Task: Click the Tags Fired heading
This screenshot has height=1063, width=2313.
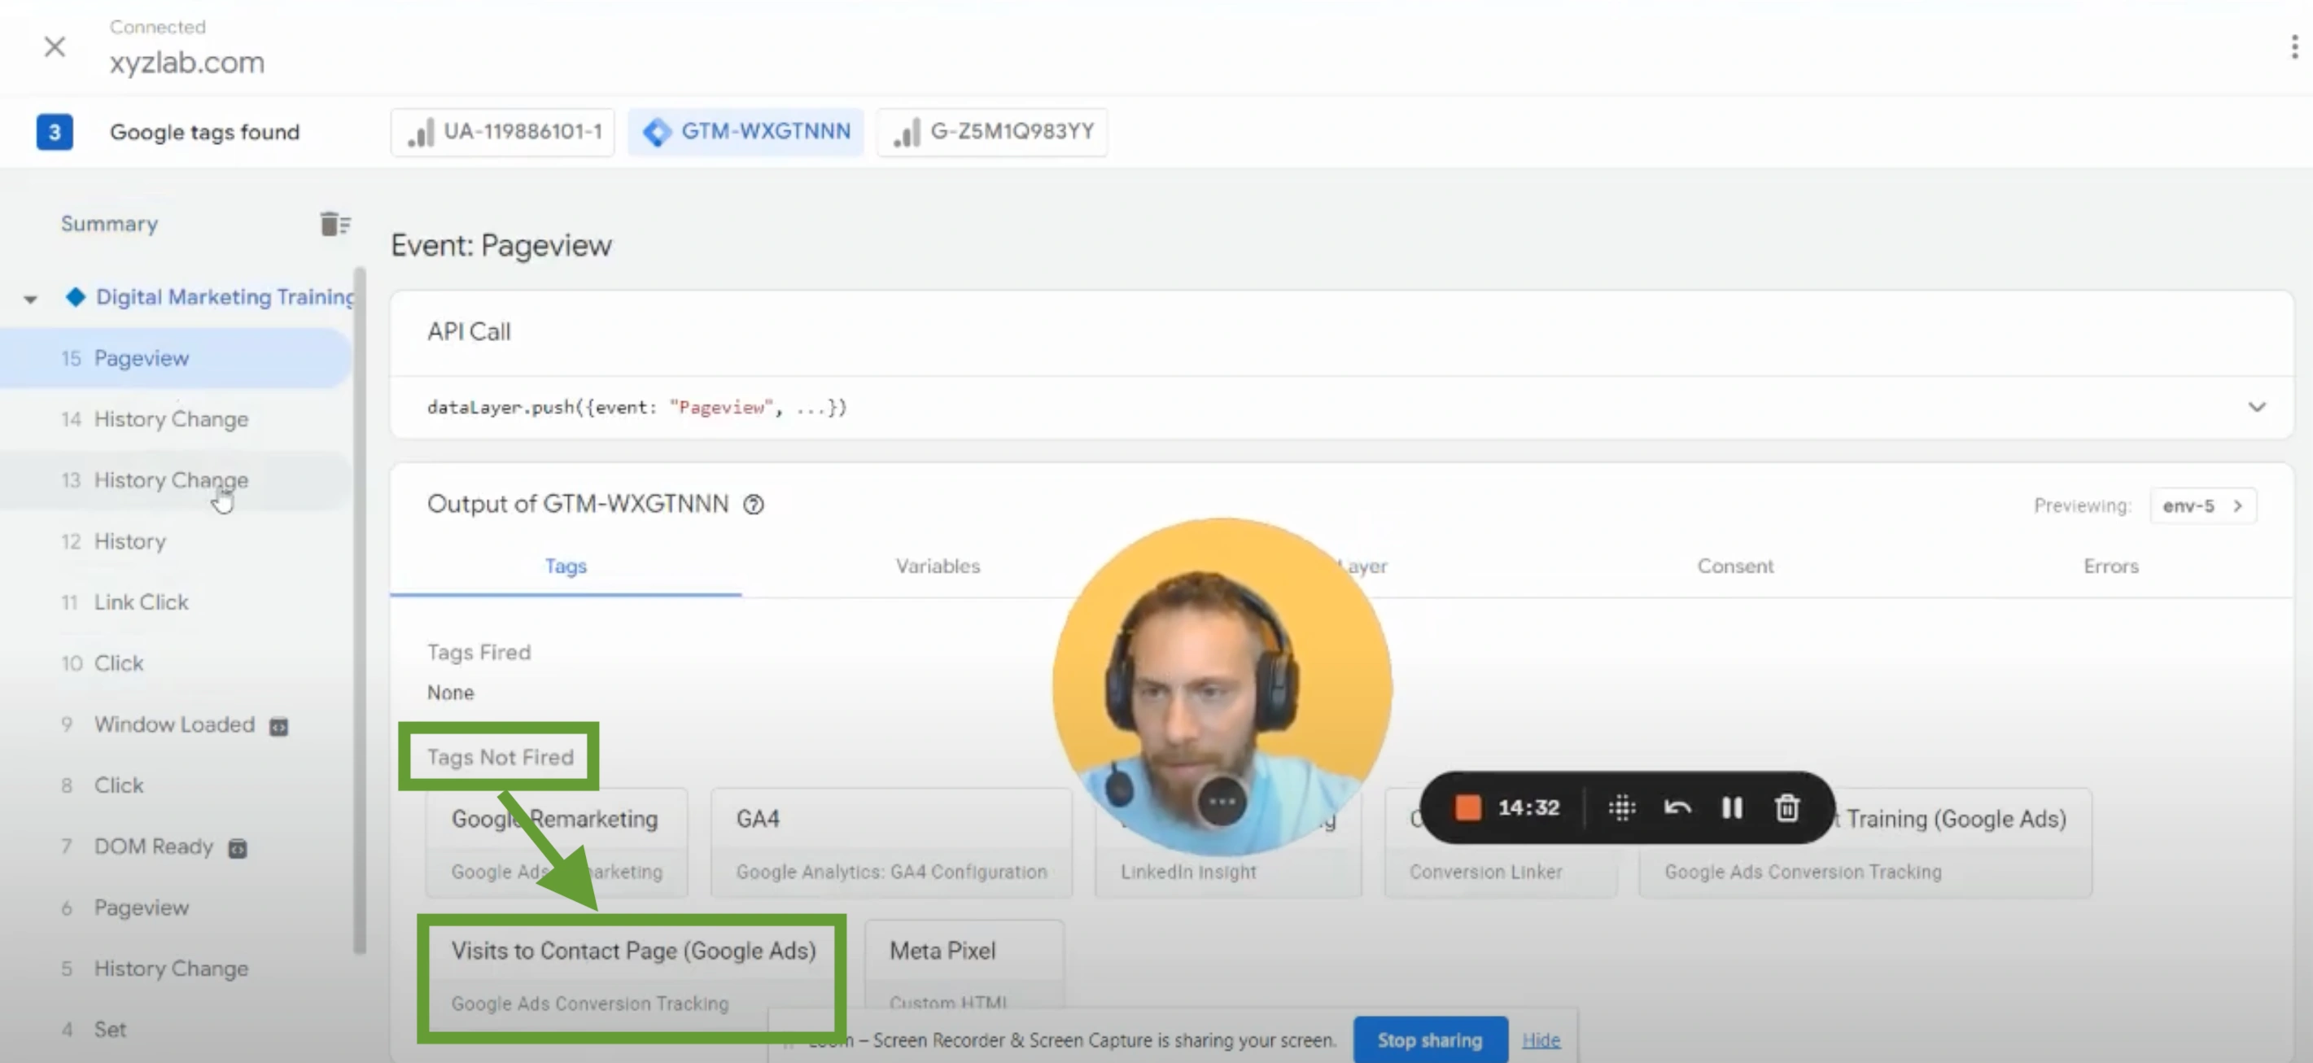Action: (479, 653)
